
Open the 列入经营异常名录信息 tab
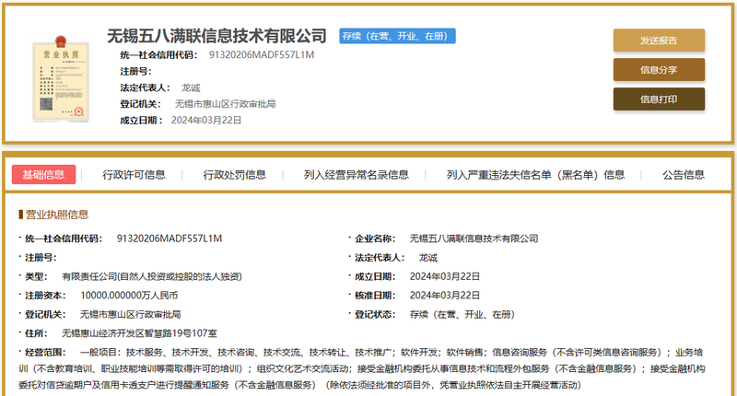(356, 175)
